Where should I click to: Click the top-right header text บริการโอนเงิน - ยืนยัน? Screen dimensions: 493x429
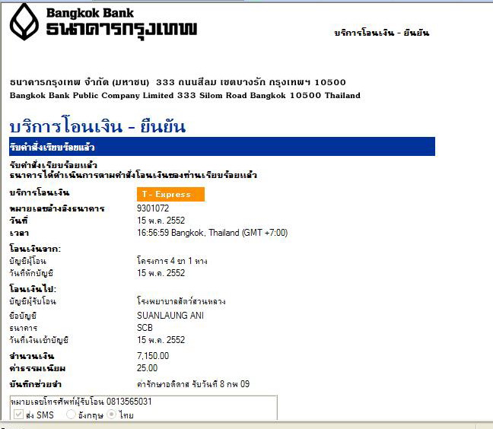click(381, 33)
